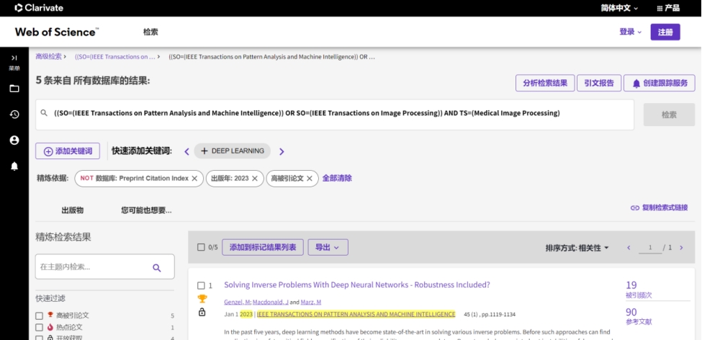The height and width of the screenshot is (340, 702).
Task: Open the alerts bell icon in sidebar
Action: point(14,166)
